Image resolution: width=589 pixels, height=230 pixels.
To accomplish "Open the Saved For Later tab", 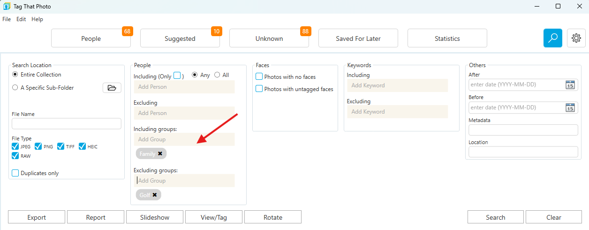I will click(358, 38).
